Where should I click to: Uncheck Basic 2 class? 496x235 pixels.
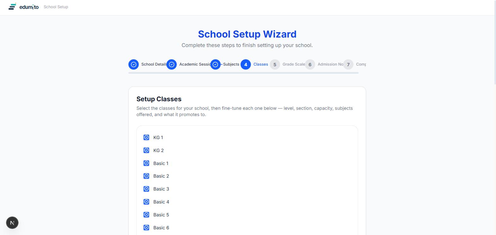coord(146,176)
